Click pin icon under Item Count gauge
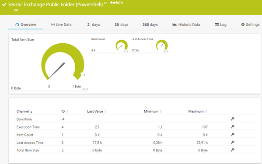Image resolution: width=262 pixels, height=164 pixels. pyautogui.click(x=127, y=52)
